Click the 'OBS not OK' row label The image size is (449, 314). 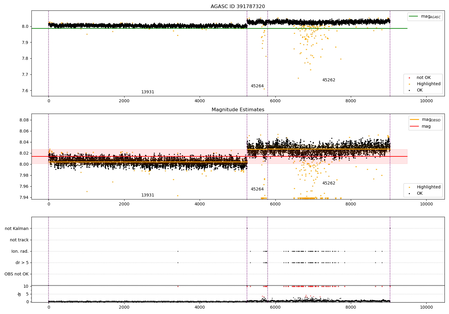tap(17, 274)
